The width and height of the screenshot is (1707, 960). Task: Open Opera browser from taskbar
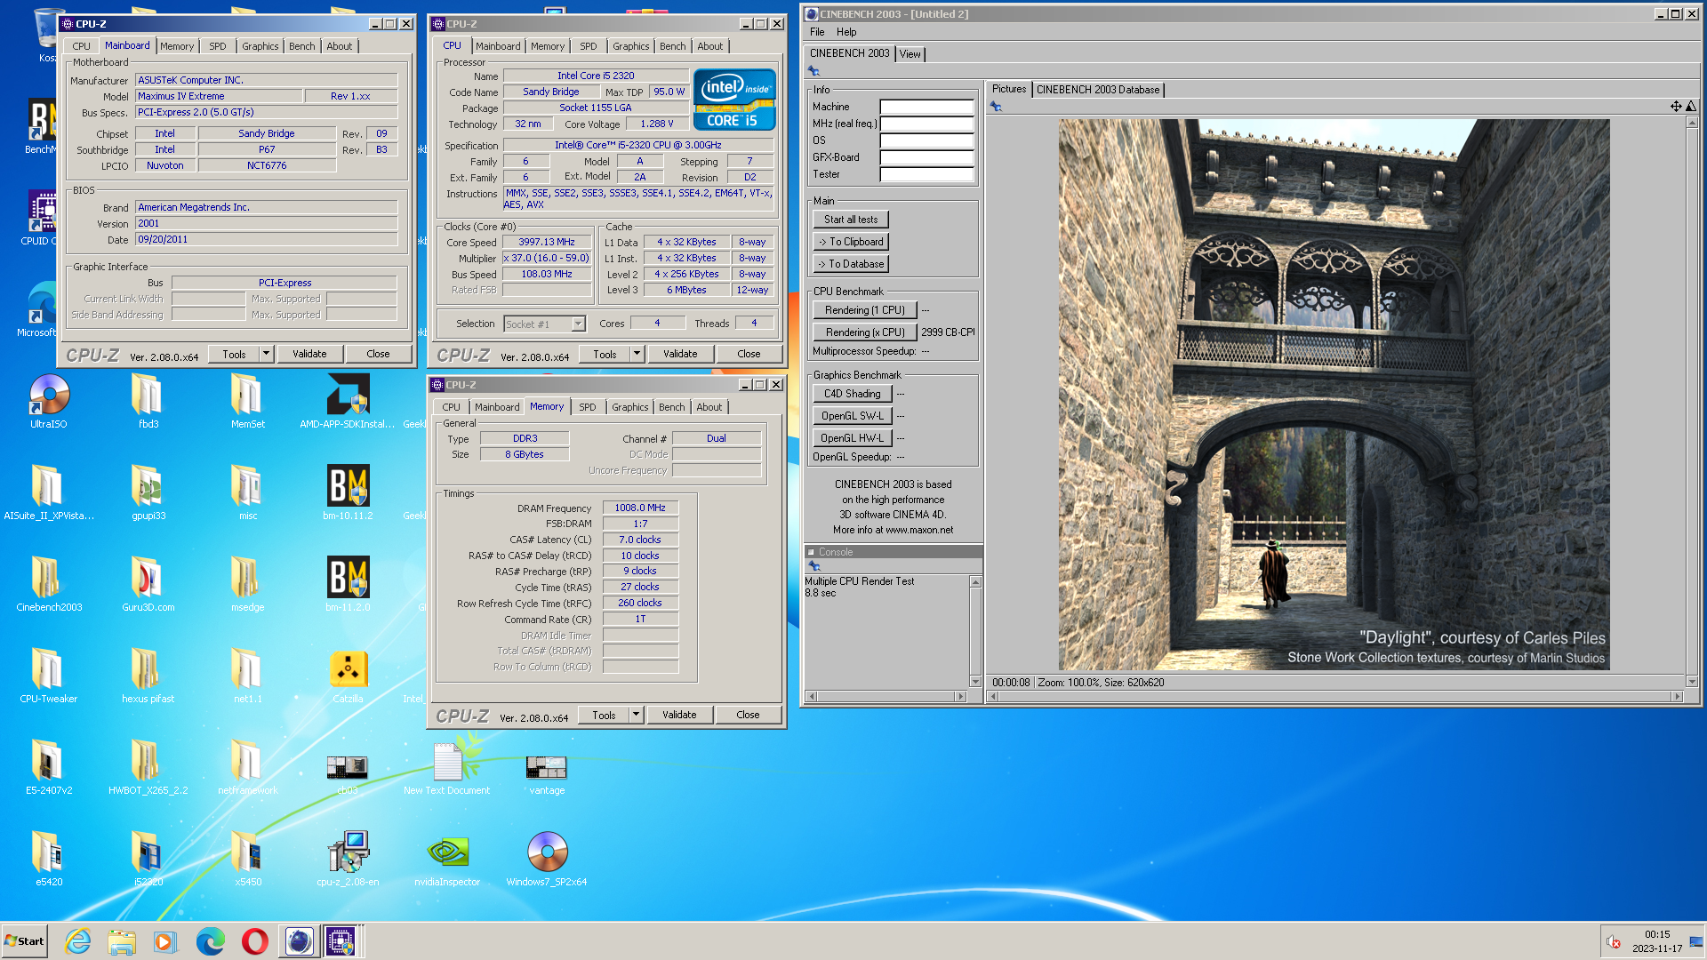click(x=254, y=941)
